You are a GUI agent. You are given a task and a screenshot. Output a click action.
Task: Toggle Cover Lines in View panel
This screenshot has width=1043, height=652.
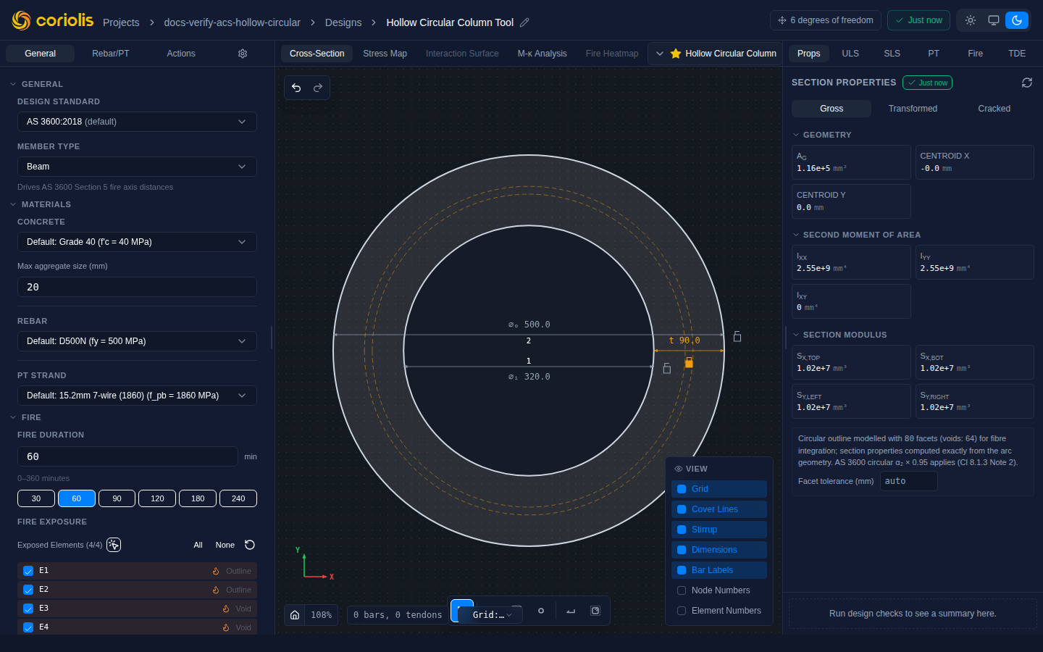(x=719, y=509)
